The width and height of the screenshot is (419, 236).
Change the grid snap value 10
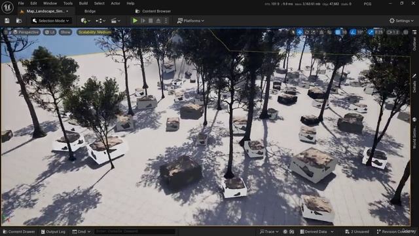(x=344, y=32)
